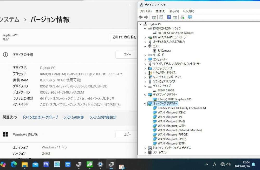This screenshot has height=170, width=260.
Task: Open the 表示(V) menu
Action: 174,11
